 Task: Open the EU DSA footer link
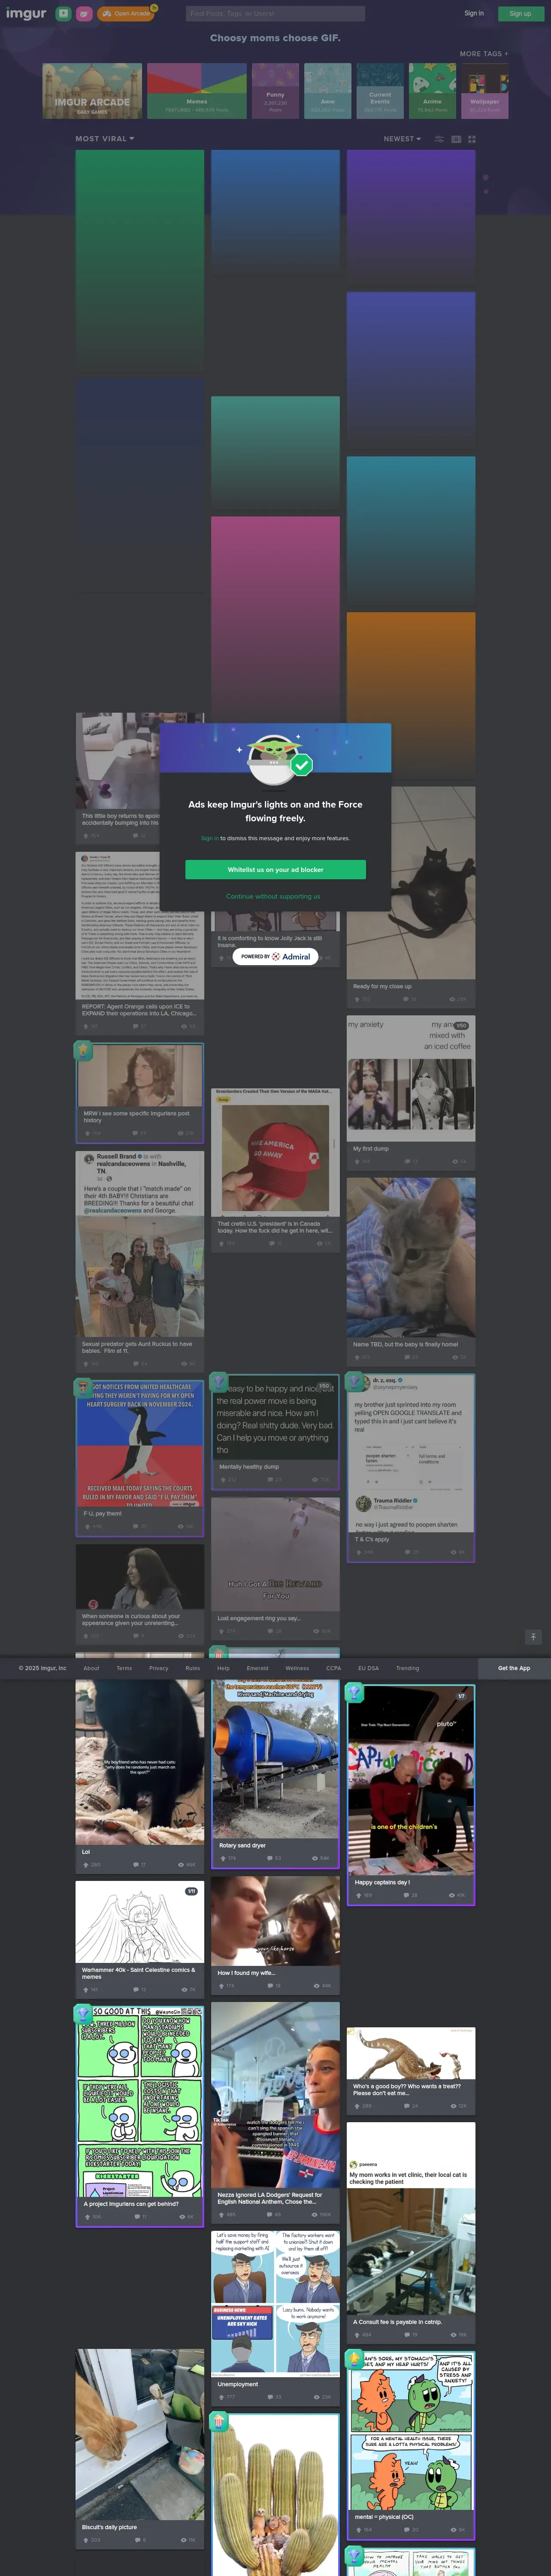[368, 1668]
